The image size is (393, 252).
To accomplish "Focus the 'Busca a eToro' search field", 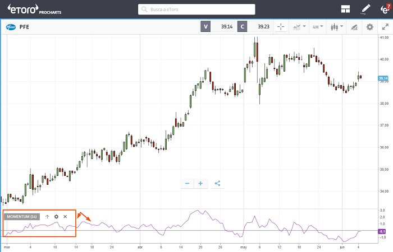I will 196,10.
